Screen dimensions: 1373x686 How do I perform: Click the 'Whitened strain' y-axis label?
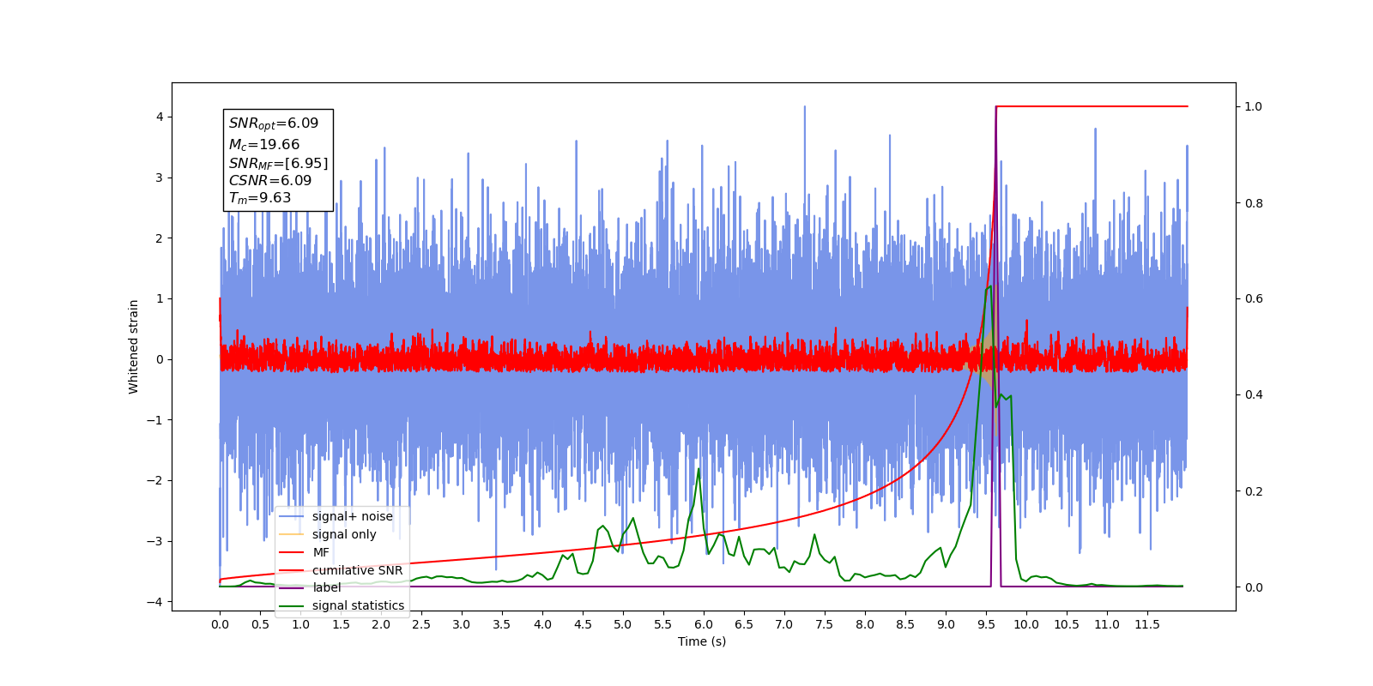[x=133, y=346]
